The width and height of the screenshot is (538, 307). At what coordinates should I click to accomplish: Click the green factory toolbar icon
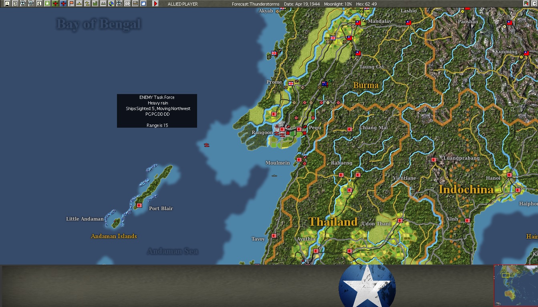(x=95, y=4)
